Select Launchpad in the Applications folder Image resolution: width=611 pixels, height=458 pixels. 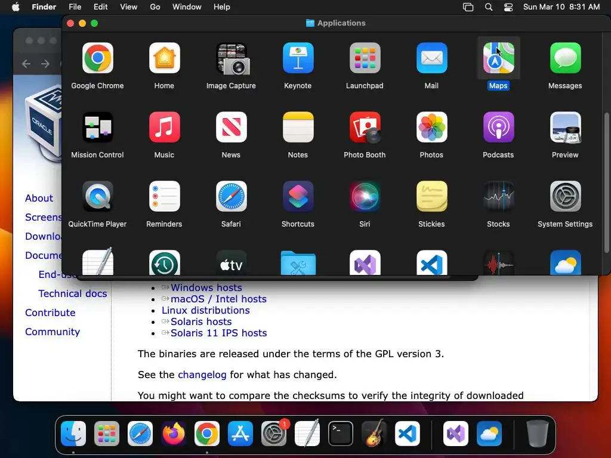[x=365, y=58]
